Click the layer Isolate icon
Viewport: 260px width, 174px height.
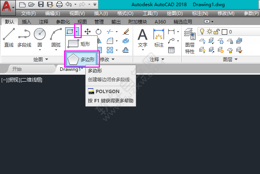point(211,41)
